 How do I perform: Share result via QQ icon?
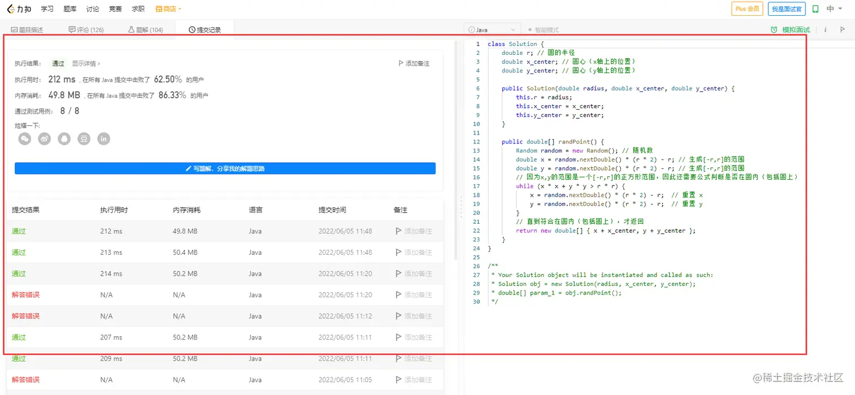click(x=64, y=138)
